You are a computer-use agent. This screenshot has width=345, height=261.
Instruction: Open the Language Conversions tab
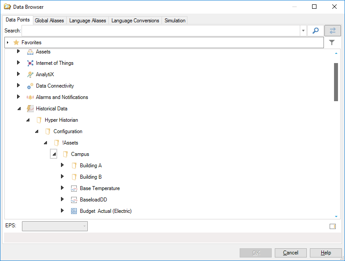pyautogui.click(x=135, y=21)
